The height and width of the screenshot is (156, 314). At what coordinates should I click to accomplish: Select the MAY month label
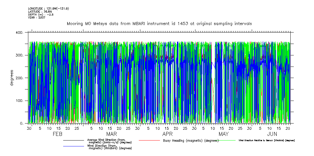(223, 134)
